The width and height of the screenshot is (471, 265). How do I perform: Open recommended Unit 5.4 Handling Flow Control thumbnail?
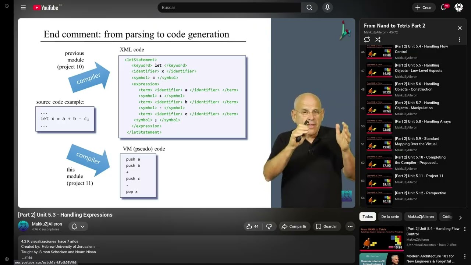pos(381,238)
